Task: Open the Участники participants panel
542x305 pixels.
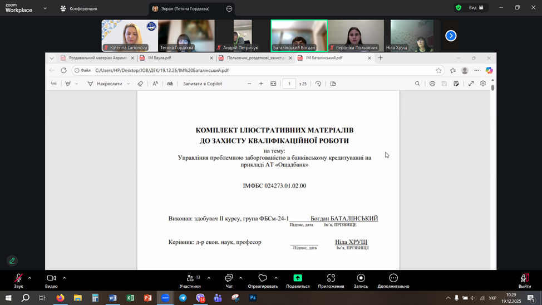Action: point(190,278)
